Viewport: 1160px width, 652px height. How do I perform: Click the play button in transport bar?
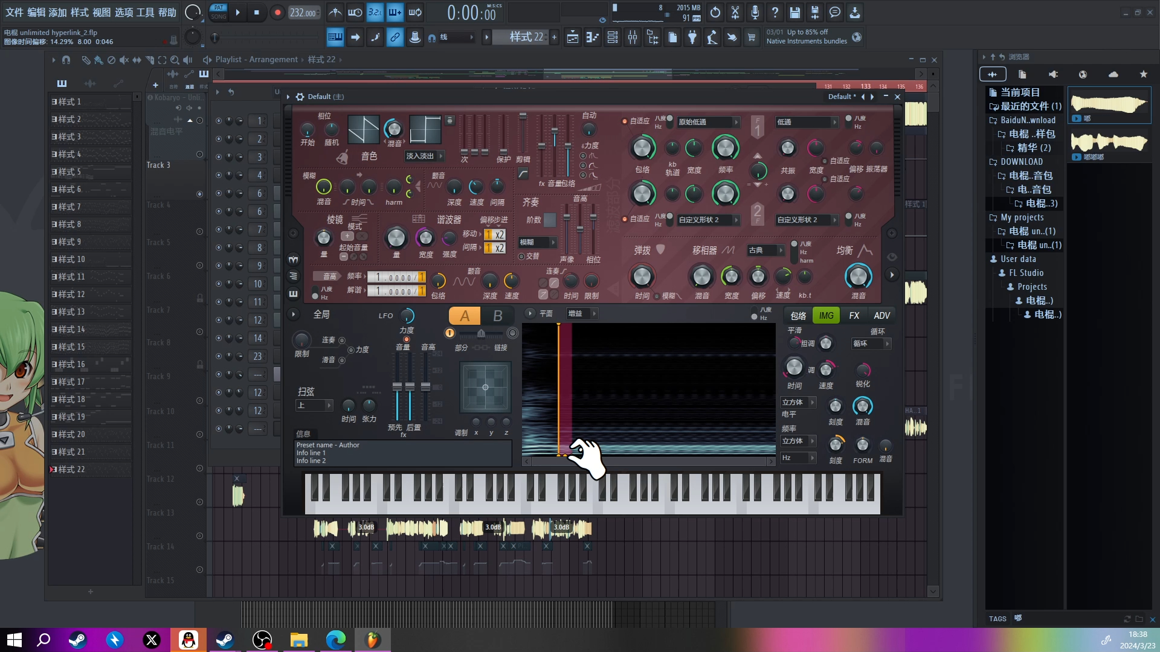(x=238, y=12)
